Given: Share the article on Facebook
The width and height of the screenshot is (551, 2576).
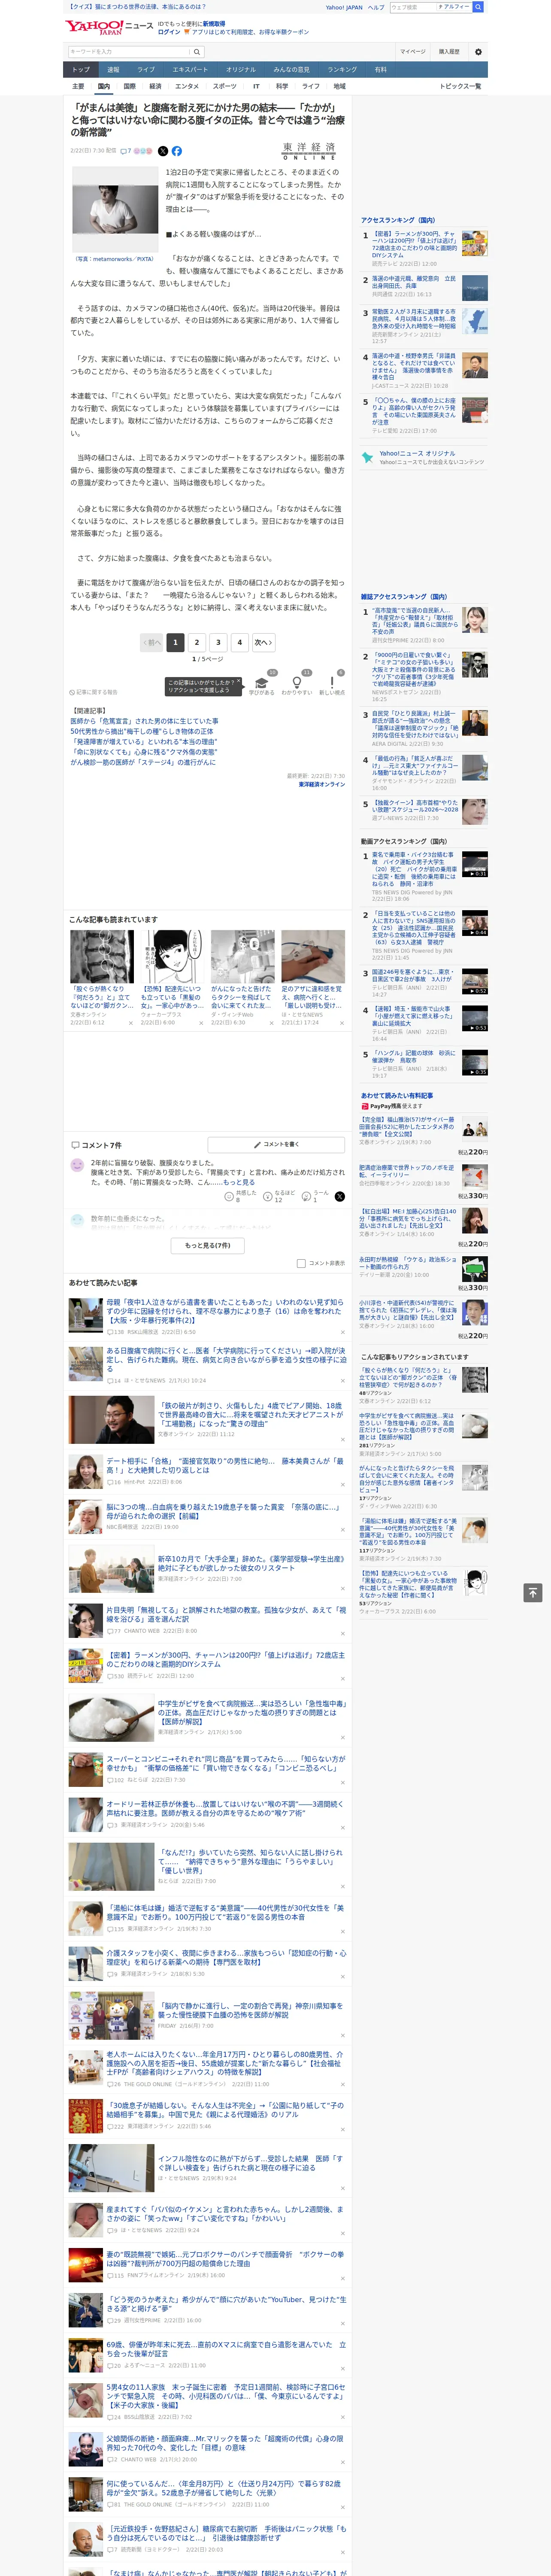Looking at the screenshot, I should pyautogui.click(x=177, y=151).
